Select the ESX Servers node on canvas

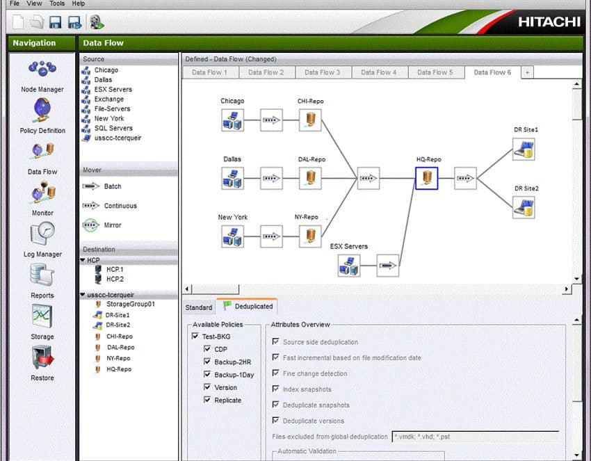(x=349, y=266)
